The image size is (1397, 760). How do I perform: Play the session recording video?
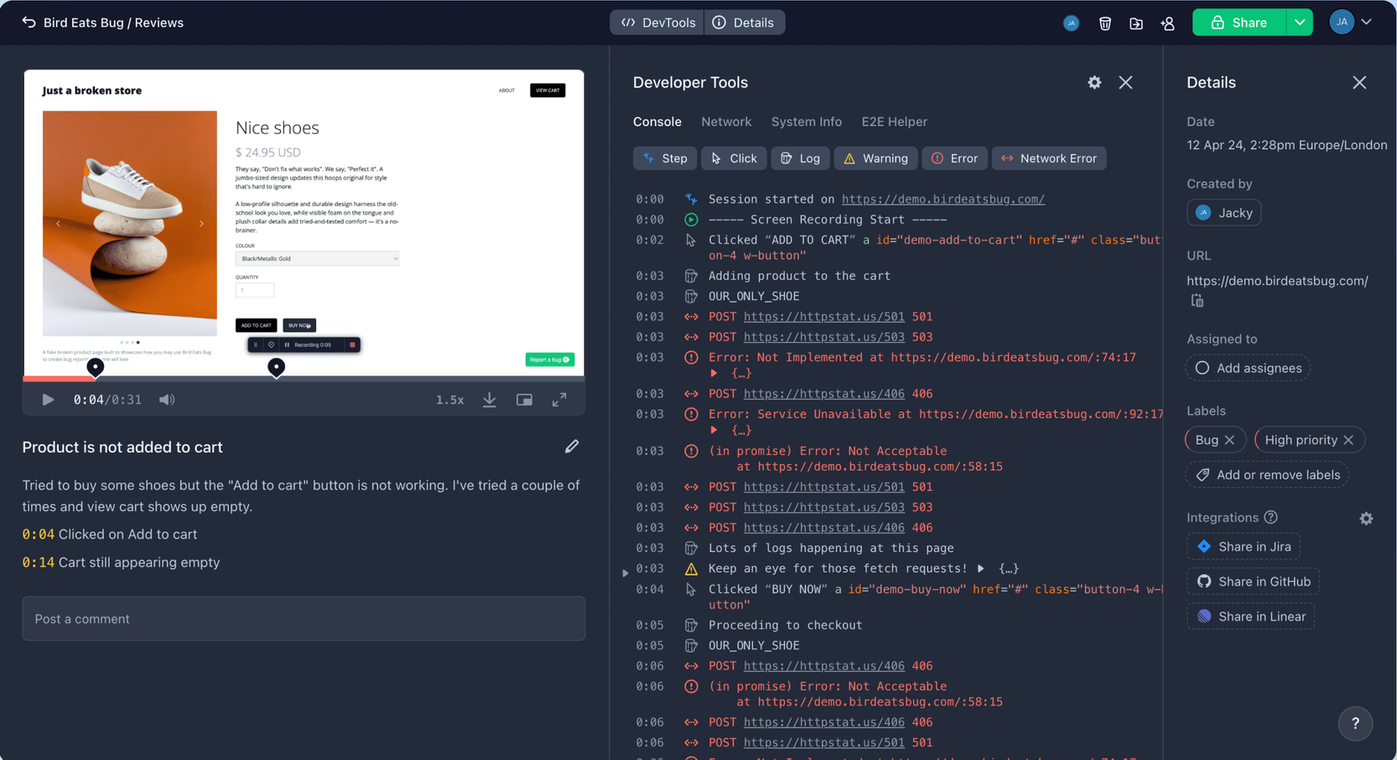tap(48, 400)
